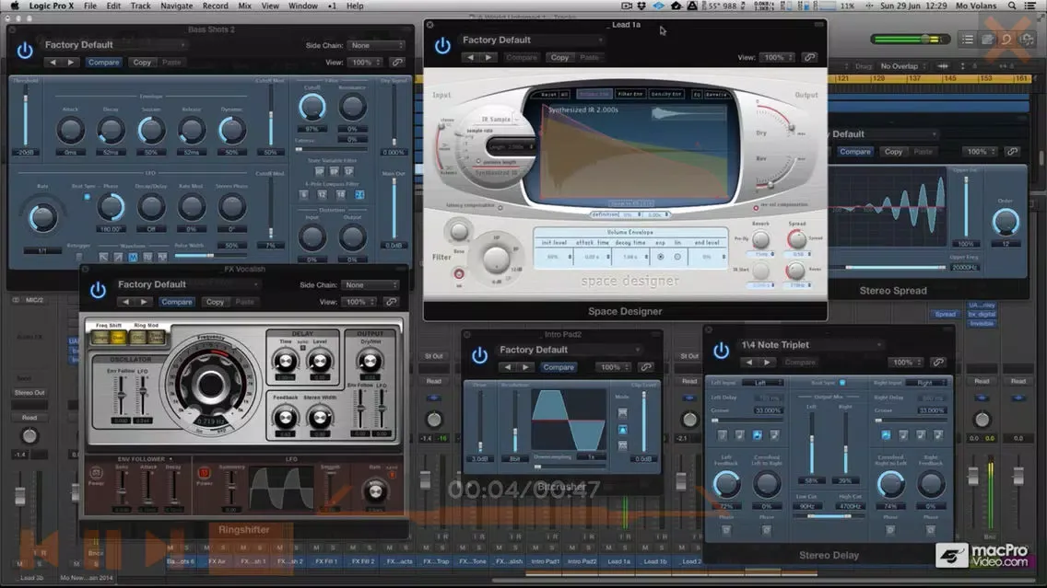Screen dimensions: 1047x588
Task: Toggle Space Designer power button
Action: pyautogui.click(x=442, y=46)
